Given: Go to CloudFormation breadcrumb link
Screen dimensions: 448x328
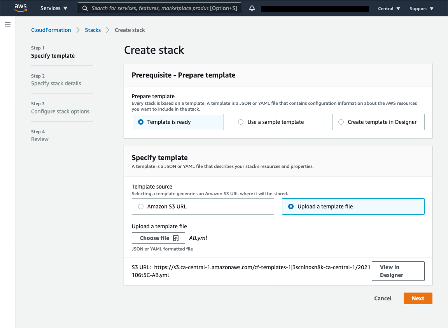Looking at the screenshot, I should pos(51,30).
